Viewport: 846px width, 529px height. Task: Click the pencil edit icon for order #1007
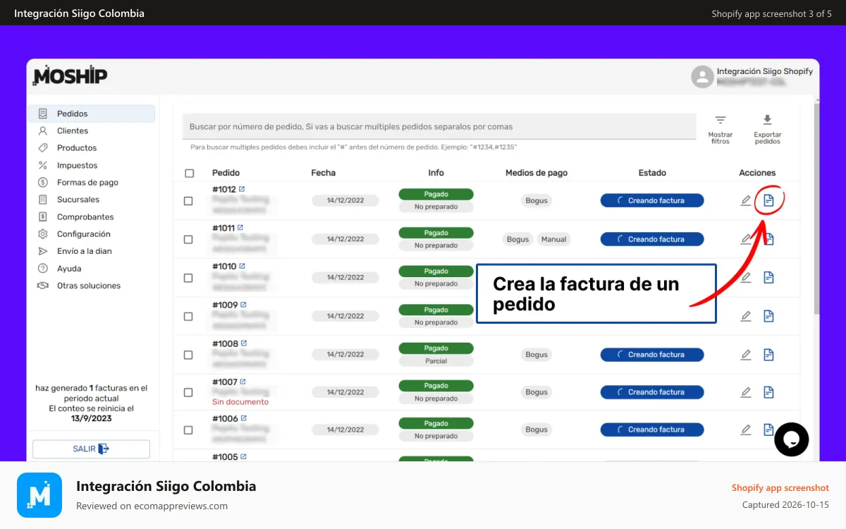pyautogui.click(x=746, y=392)
